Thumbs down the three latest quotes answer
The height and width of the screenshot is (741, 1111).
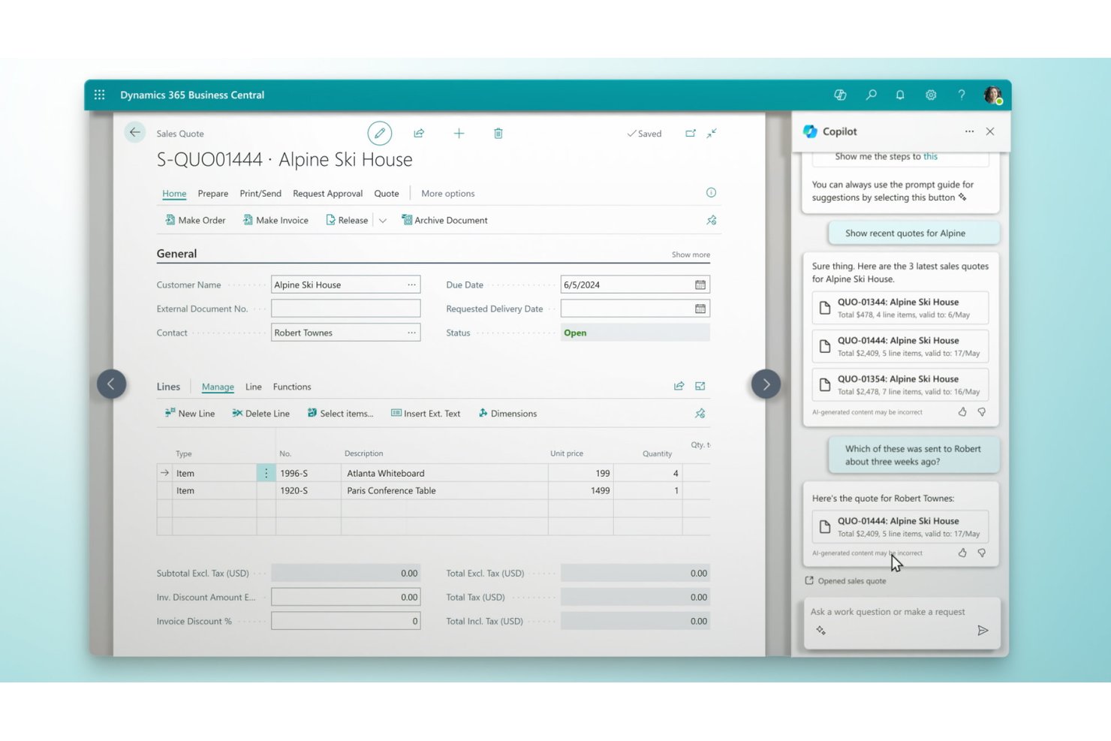pyautogui.click(x=982, y=411)
